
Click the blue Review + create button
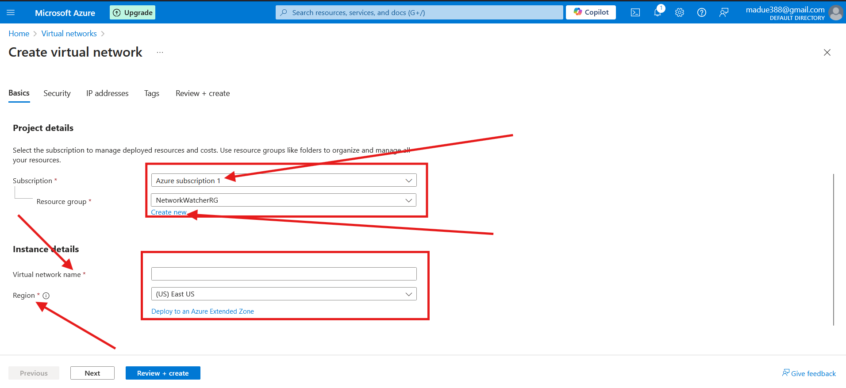click(x=163, y=373)
